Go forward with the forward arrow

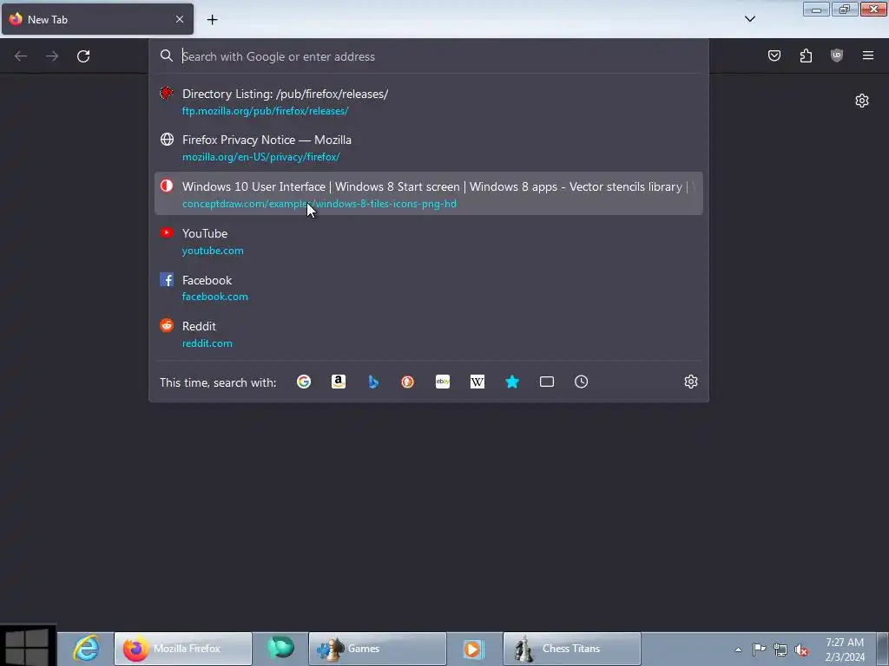tap(52, 56)
